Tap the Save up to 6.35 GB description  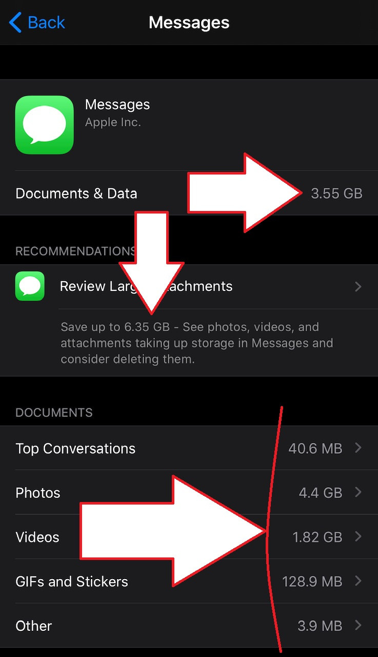197,343
